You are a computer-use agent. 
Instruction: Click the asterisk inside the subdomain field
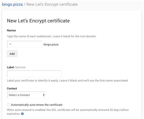[x=10, y=44]
